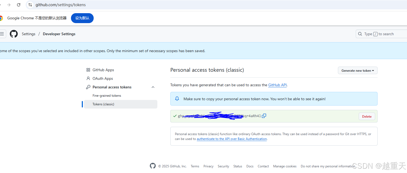Click the green checkmark beside the token
Screen dimensions: 407x173
(175, 116)
